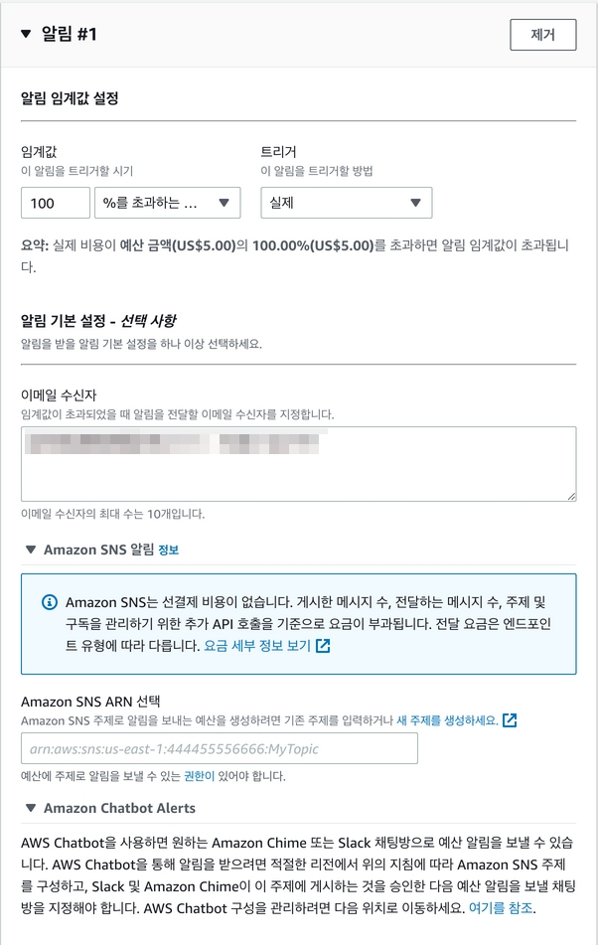
Task: Click the Amazon SNS ARN input field
Action: pos(219,748)
